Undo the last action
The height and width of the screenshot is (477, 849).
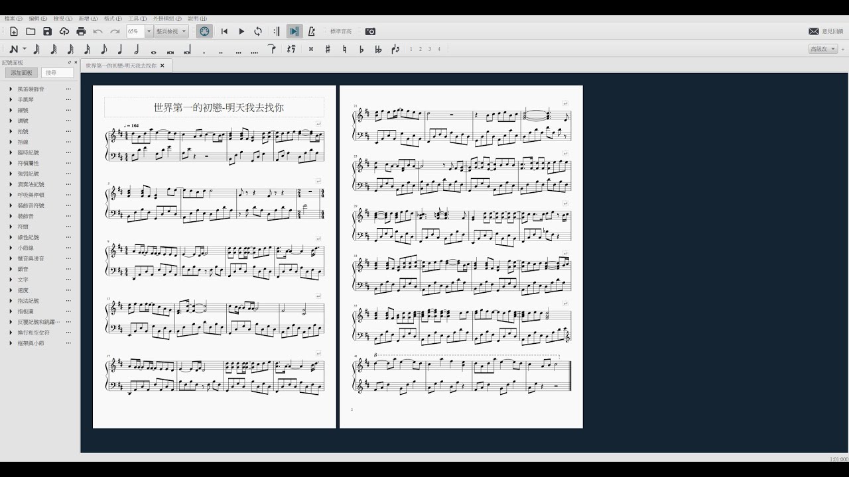[98, 31]
